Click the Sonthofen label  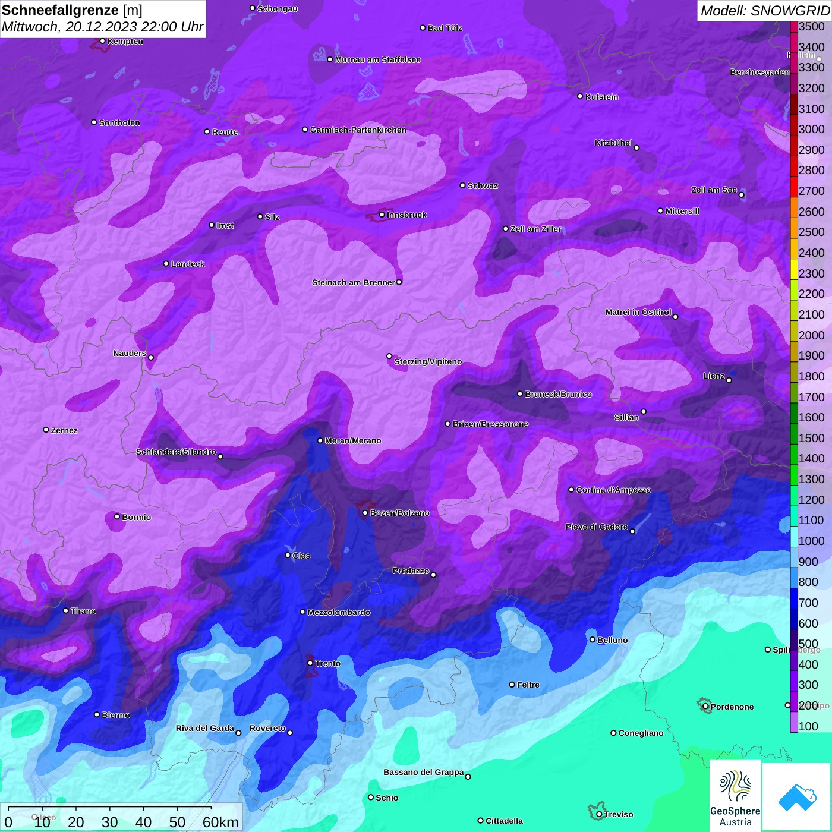pyautogui.click(x=119, y=122)
